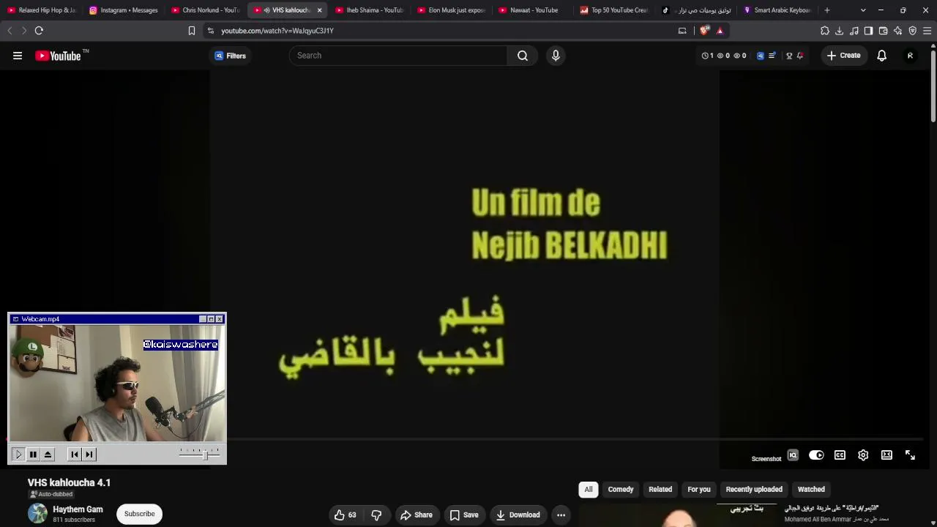Focus the YouTube search field

[x=398, y=56]
